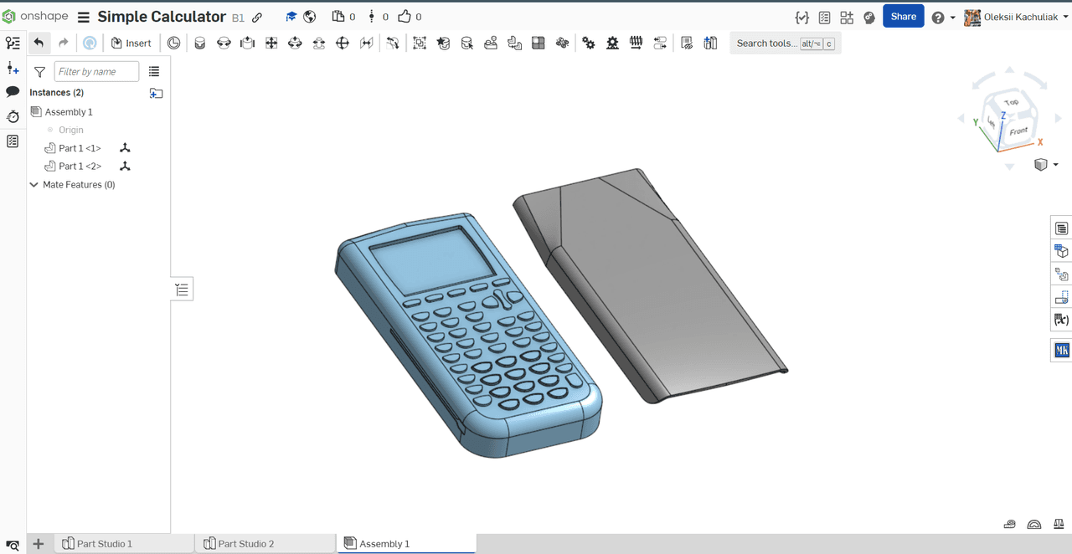
Task: Open the view cube display options dropdown
Action: point(1046,165)
